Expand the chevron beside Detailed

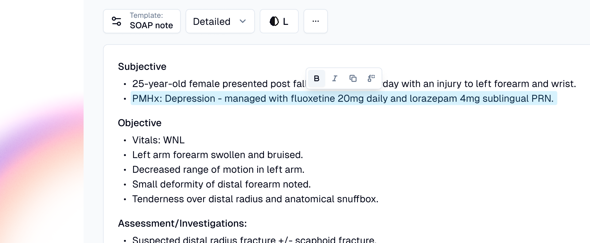point(242,21)
